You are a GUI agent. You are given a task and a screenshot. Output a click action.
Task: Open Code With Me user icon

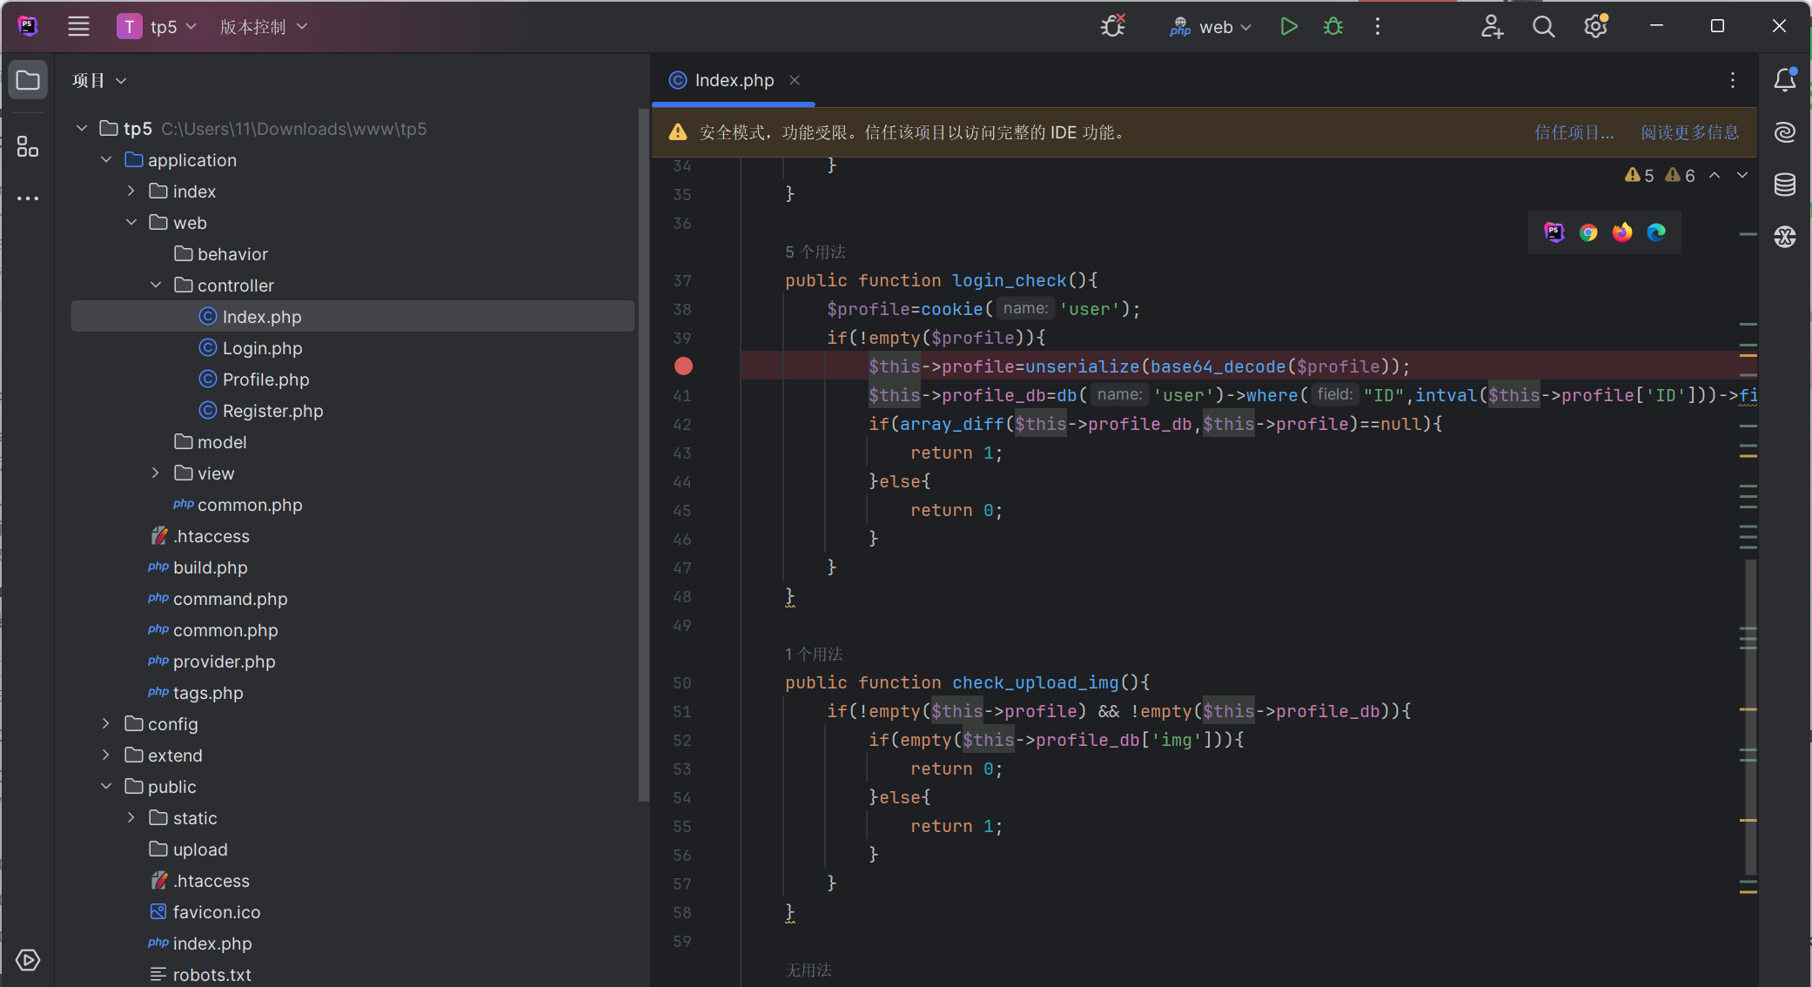(1492, 26)
